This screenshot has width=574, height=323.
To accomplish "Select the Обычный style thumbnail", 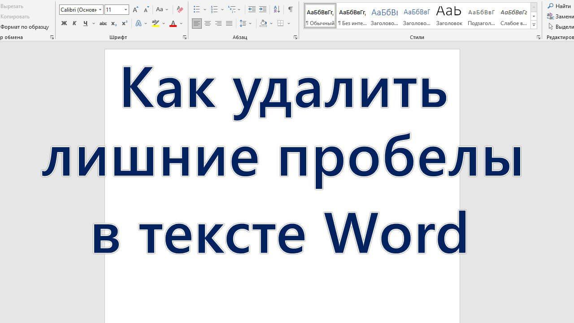I will coord(320,16).
